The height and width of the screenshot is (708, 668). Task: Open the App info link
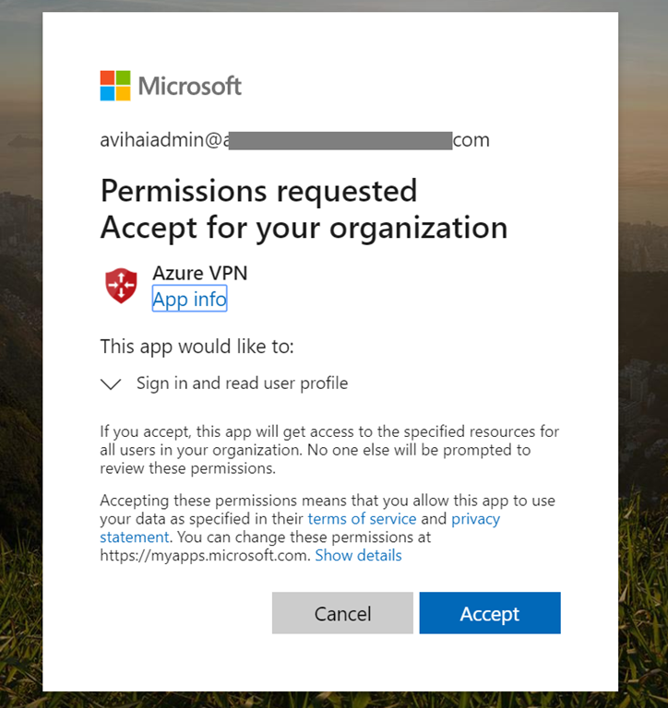click(x=189, y=299)
